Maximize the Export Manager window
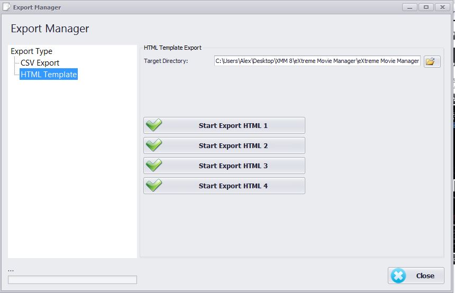Image resolution: width=455 pixels, height=293 pixels. 425,7
